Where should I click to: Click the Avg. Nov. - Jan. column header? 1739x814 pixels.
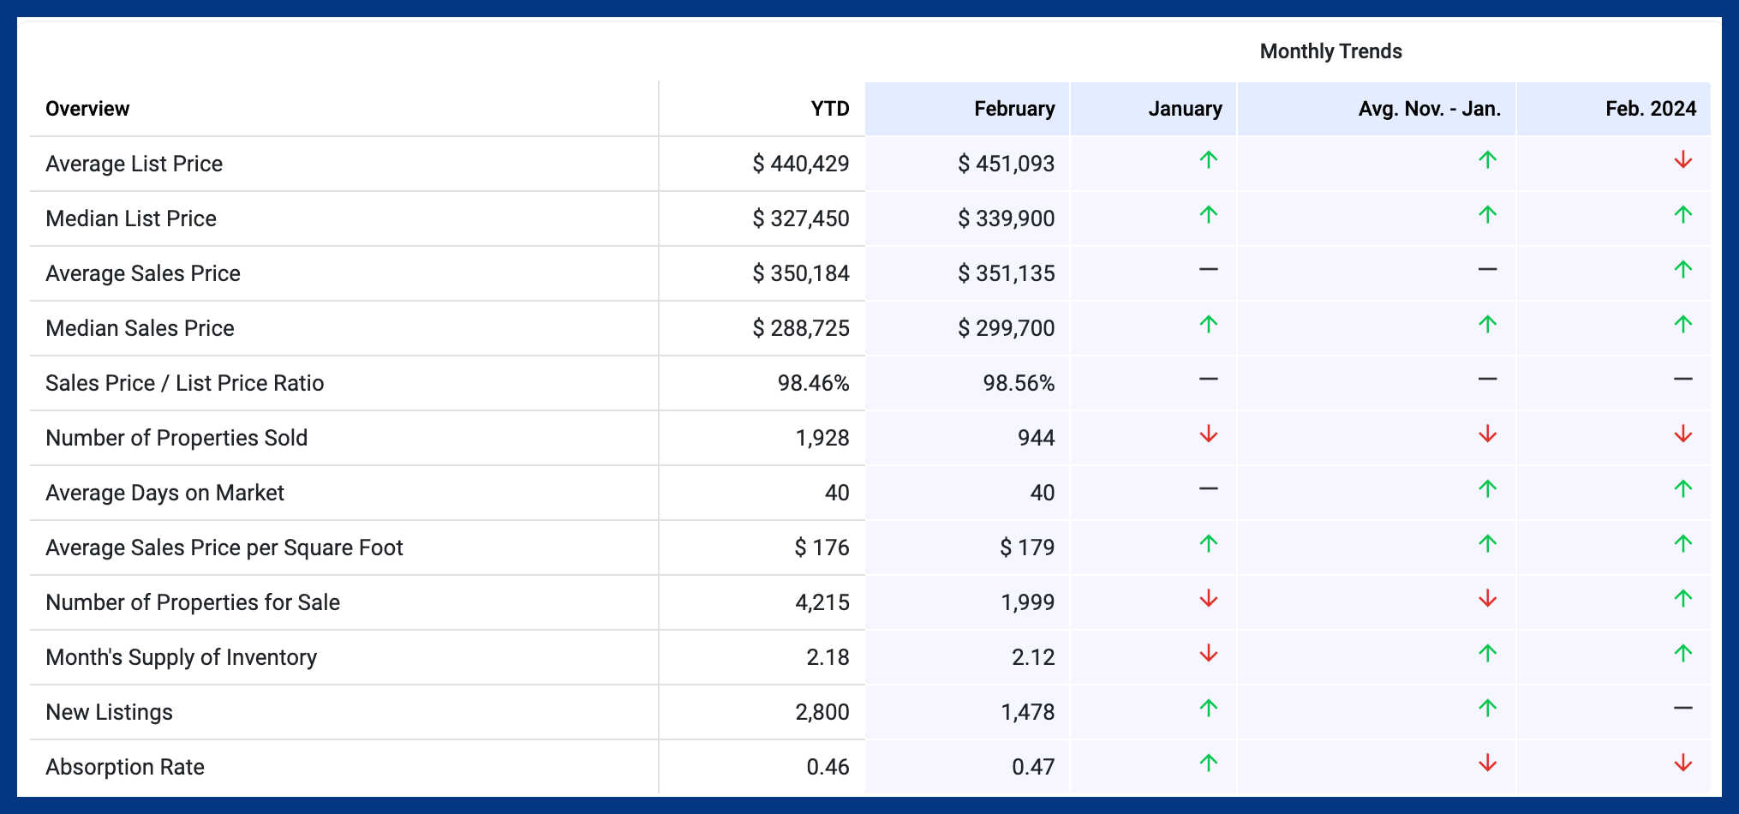[1429, 109]
